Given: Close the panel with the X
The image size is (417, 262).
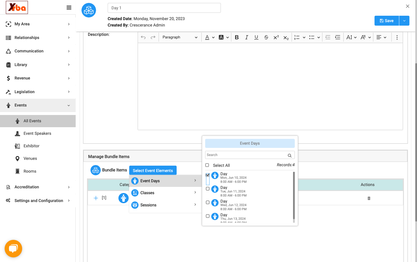Looking at the screenshot, I should click(407, 6).
